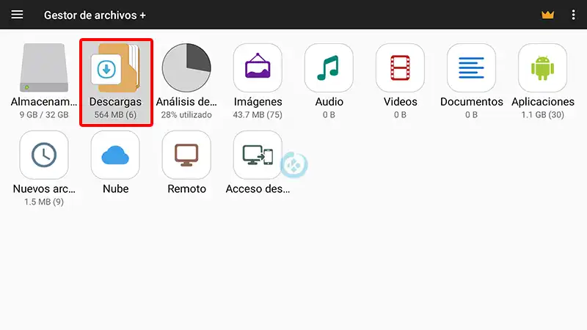587x330 pixels.
Task: Click the 1.5 MB (9) new files size
Action: 44,202
